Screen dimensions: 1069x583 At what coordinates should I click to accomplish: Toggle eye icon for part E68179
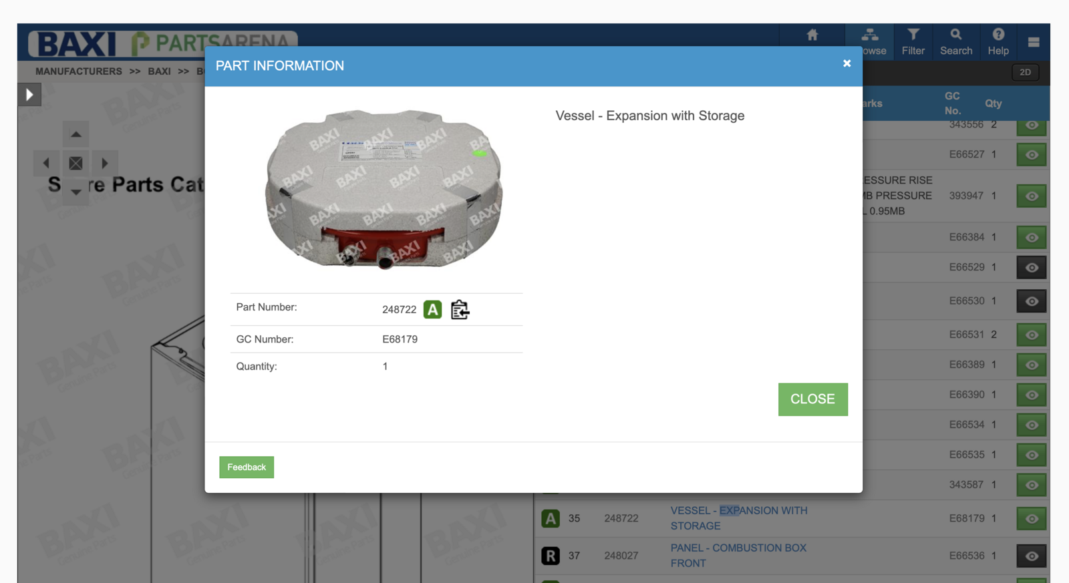click(1031, 519)
